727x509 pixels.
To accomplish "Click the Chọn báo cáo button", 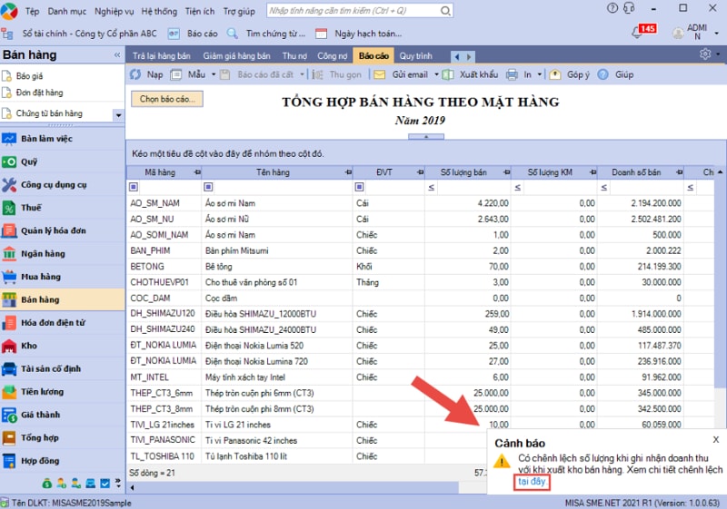I will 166,99.
